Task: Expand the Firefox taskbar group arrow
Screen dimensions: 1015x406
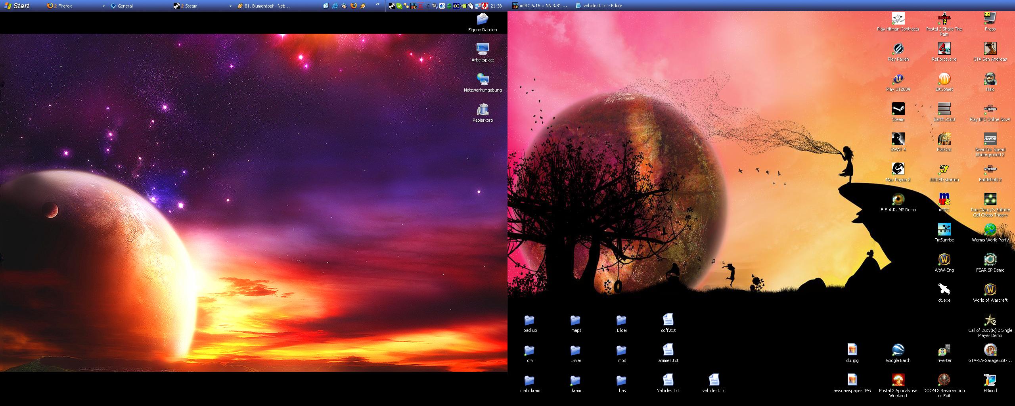Action: (x=103, y=6)
